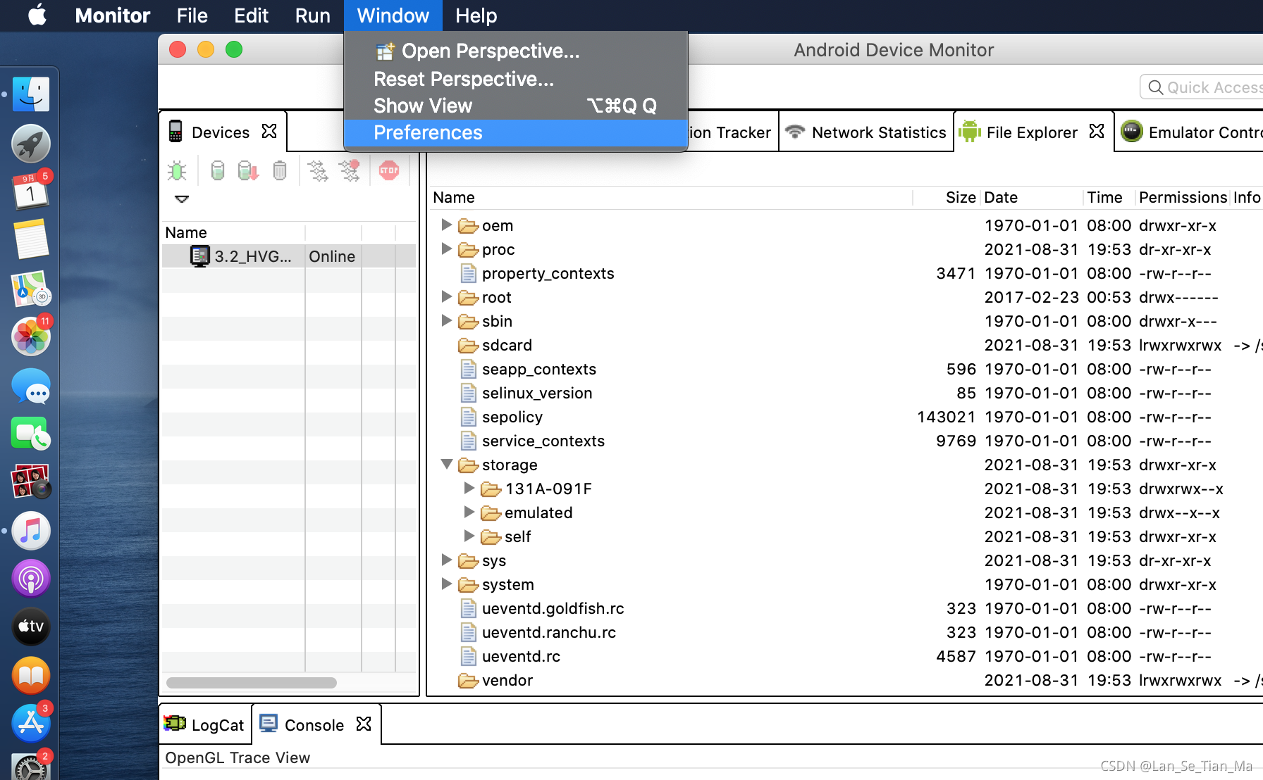Viewport: 1263px width, 780px height.
Task: Select the ueventd.rc file
Action: click(521, 656)
